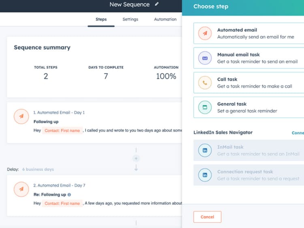Click the Automated email paper-plane icon in Choose step
304x228 pixels.
click(205, 33)
